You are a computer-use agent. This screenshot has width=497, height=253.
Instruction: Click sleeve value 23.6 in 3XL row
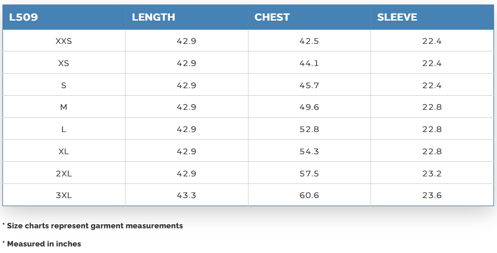tap(432, 196)
